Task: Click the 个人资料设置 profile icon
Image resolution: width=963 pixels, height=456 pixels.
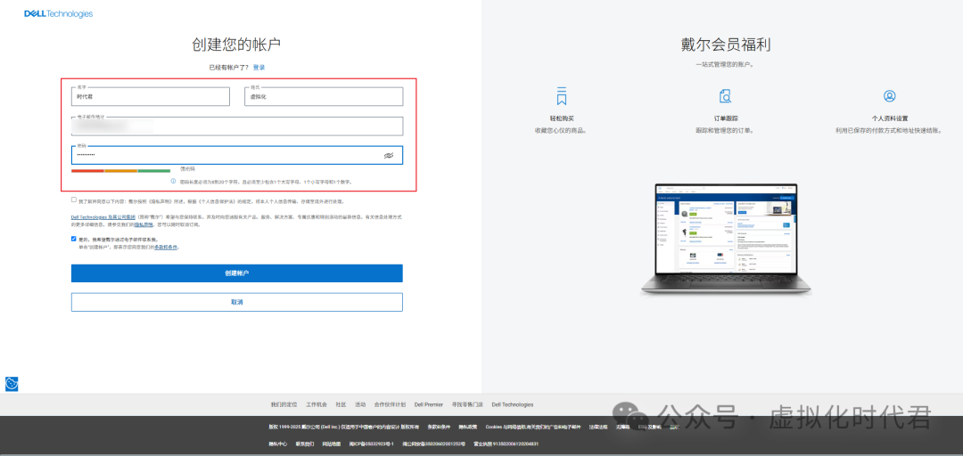Action: click(x=889, y=95)
